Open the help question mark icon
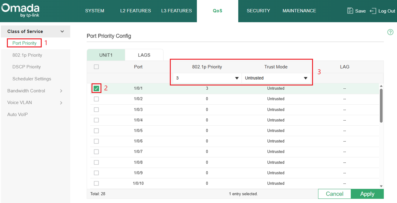Screen dimensions: 397x203 click(390, 32)
